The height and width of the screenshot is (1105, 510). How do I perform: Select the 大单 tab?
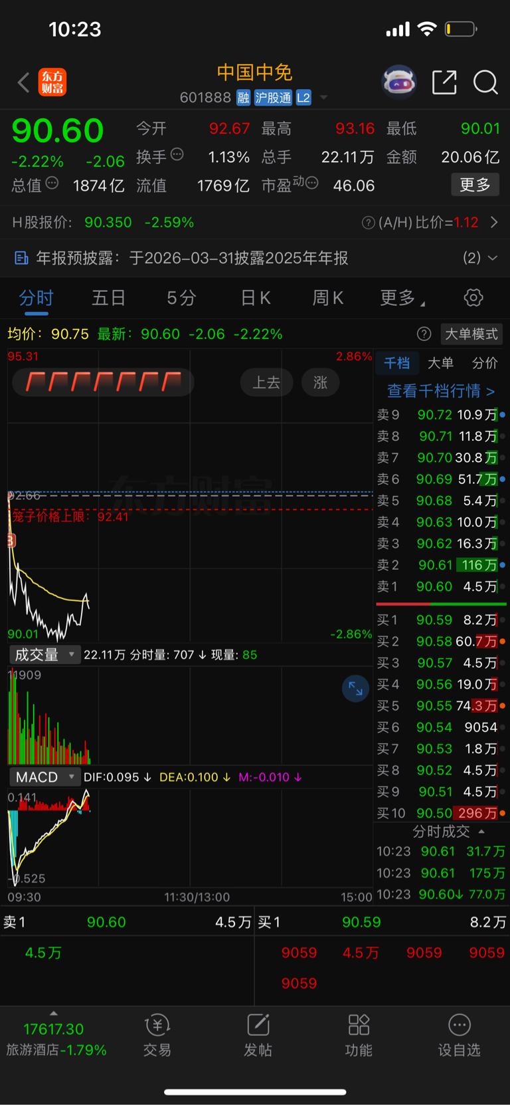click(440, 363)
